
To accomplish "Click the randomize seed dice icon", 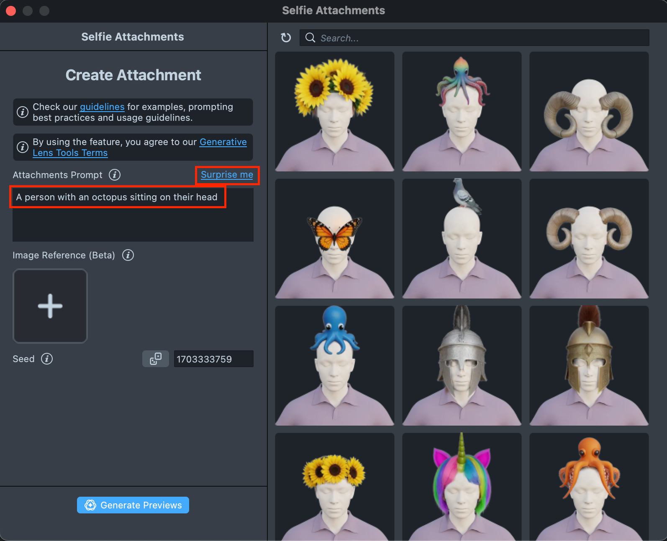I will point(156,359).
